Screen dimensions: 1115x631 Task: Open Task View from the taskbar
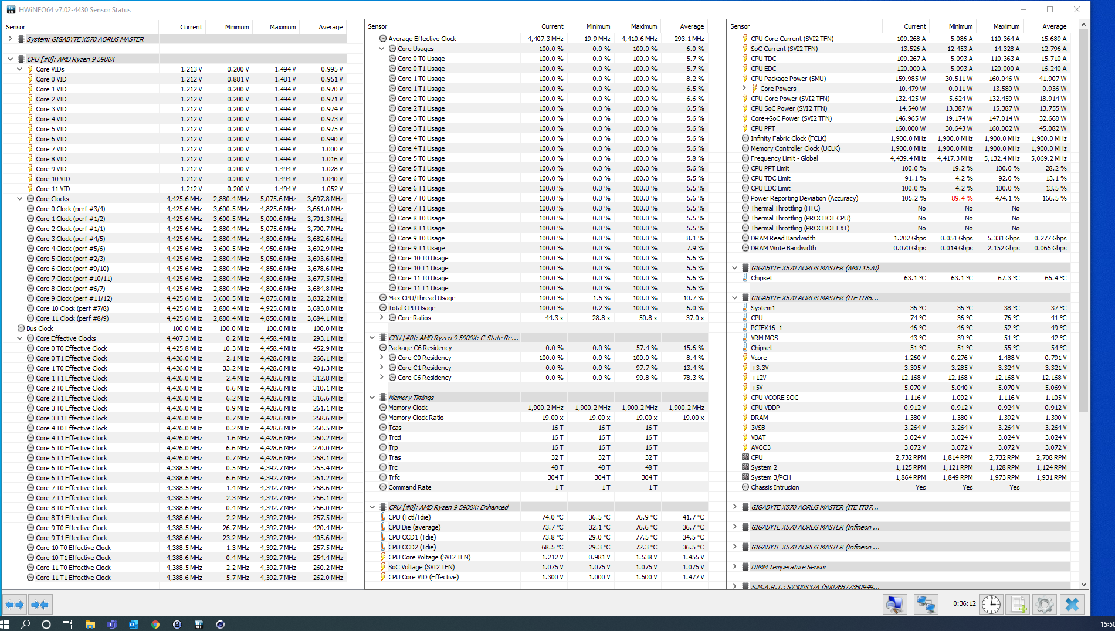tap(67, 625)
